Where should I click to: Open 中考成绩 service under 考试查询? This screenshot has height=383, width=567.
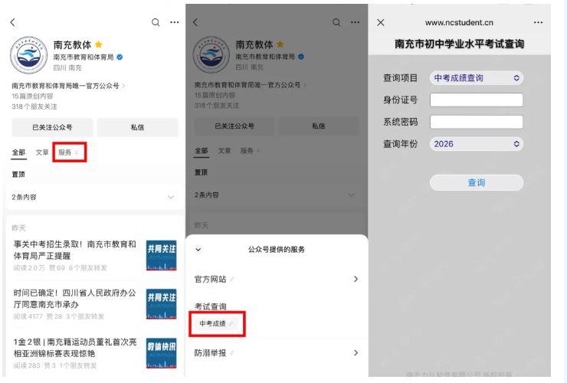tap(216, 324)
